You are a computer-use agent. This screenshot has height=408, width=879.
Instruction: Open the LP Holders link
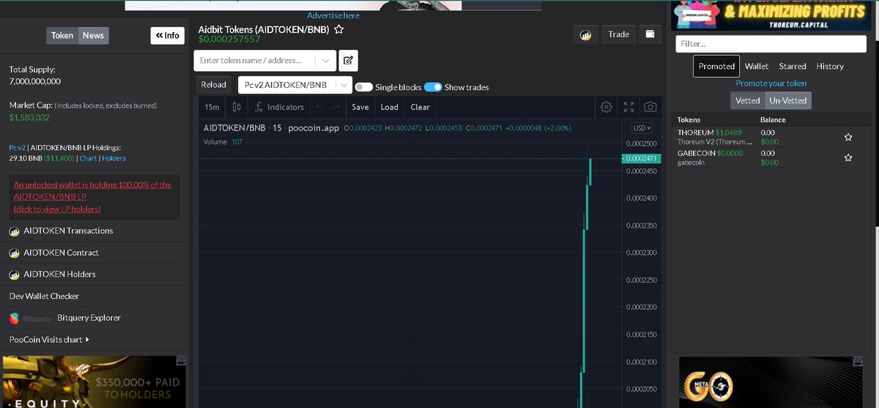(x=114, y=158)
